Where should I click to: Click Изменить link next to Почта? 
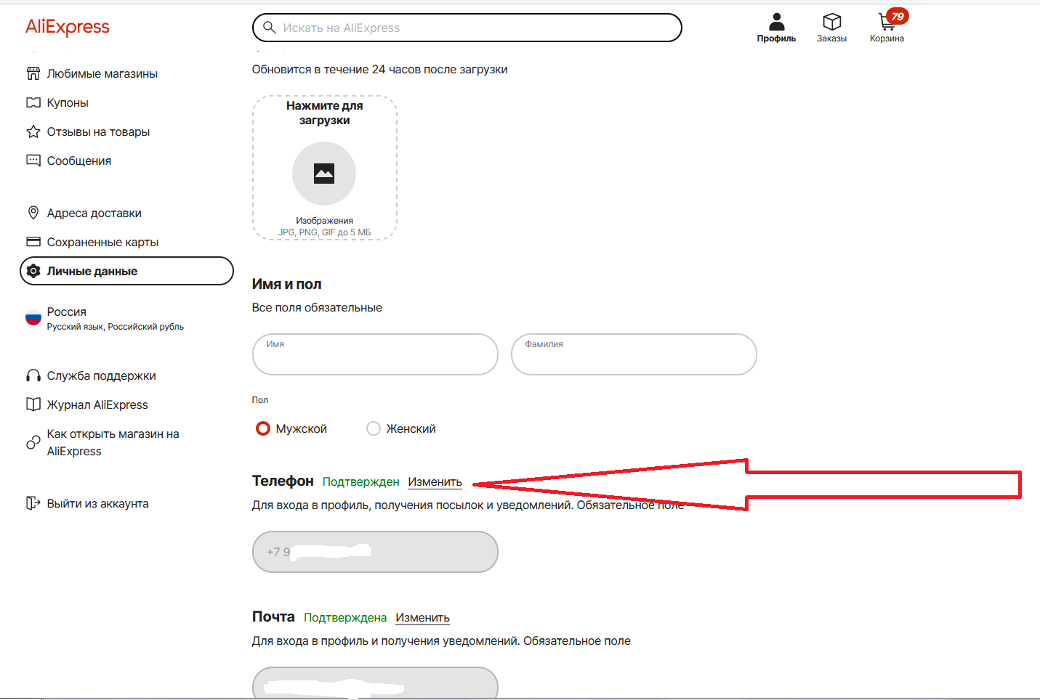click(x=422, y=617)
